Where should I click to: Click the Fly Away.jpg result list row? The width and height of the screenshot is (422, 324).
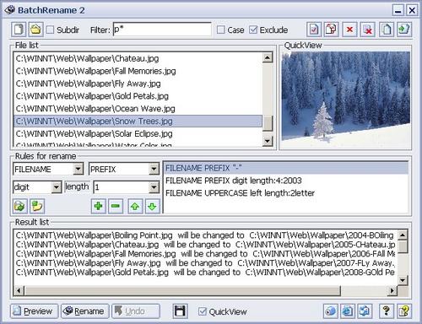point(205,263)
